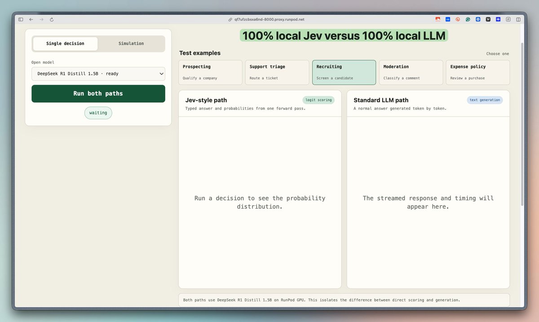
Task: Open the blue waveform extension icon
Action: (x=498, y=20)
